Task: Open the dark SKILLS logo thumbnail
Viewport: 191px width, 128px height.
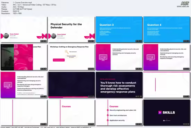Action: 167,112
